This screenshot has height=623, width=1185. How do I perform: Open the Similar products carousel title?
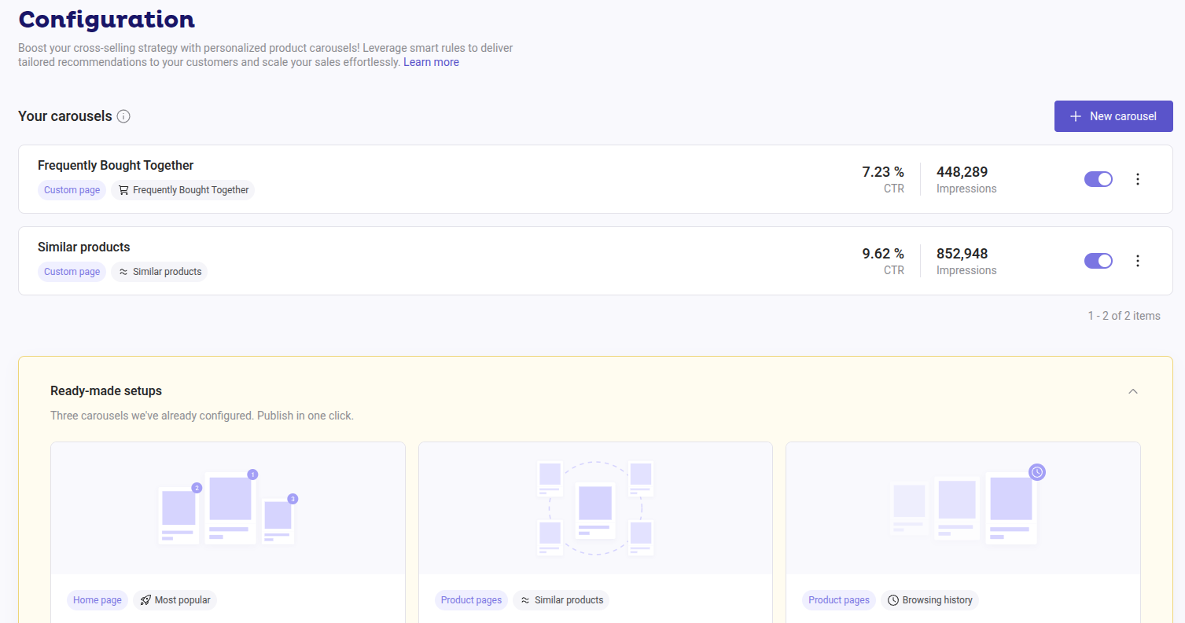click(x=84, y=247)
